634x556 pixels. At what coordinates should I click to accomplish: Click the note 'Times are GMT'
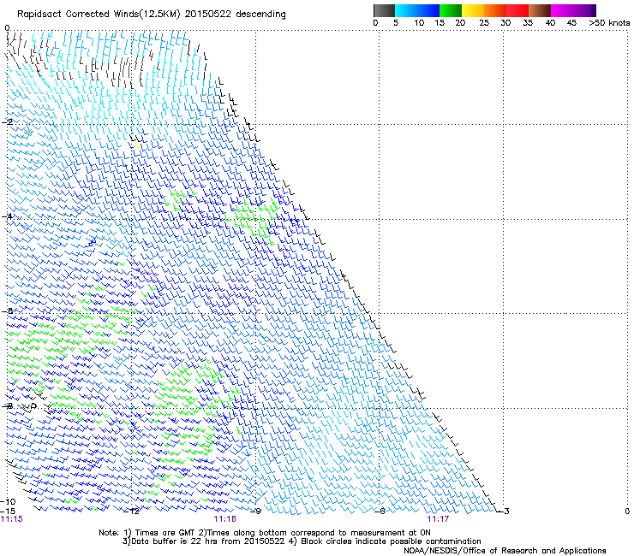(165, 533)
